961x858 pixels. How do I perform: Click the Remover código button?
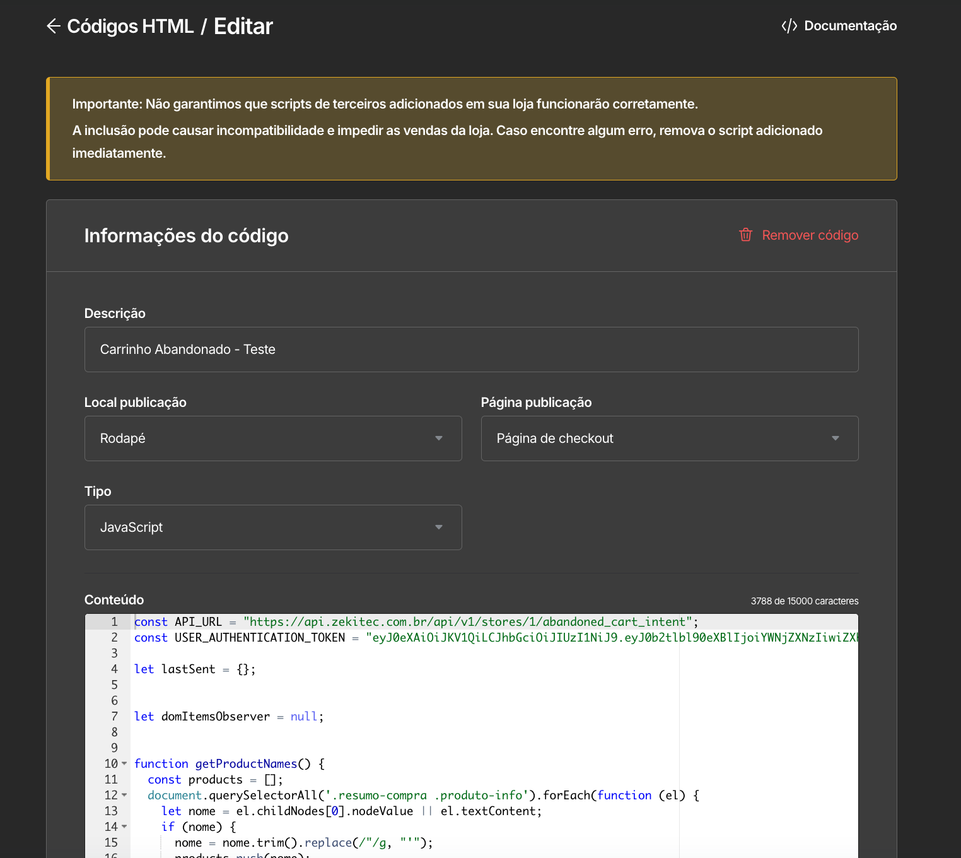[799, 235]
